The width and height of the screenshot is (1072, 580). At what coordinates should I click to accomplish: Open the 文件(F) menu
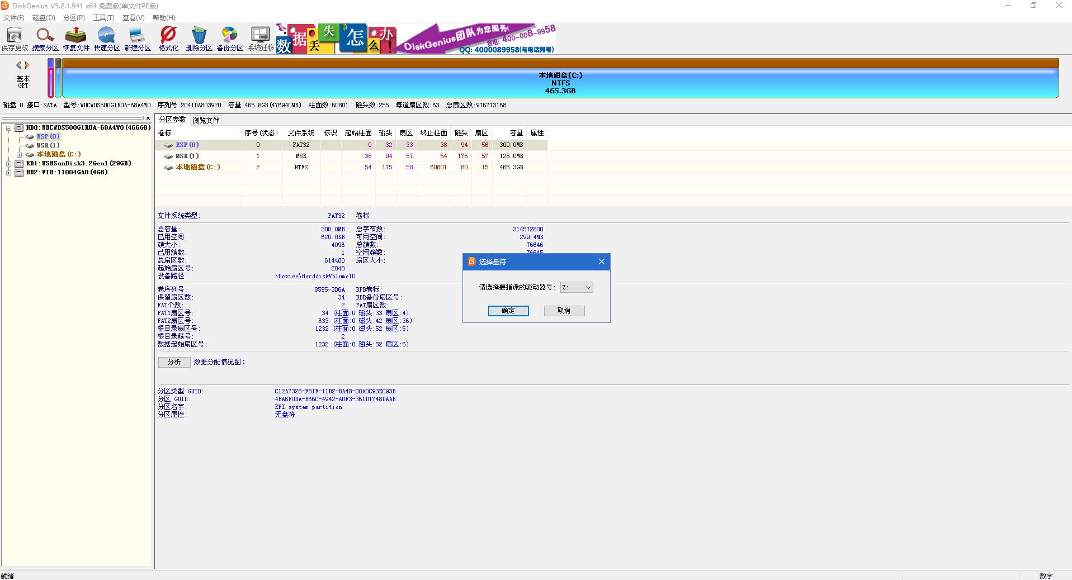click(14, 18)
